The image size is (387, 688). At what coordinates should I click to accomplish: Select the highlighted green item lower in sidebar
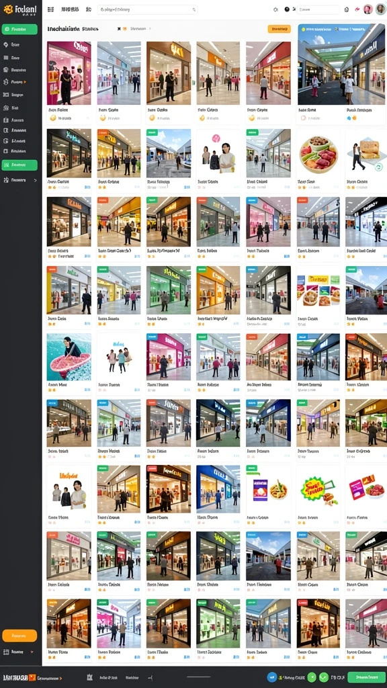pyautogui.click(x=19, y=165)
